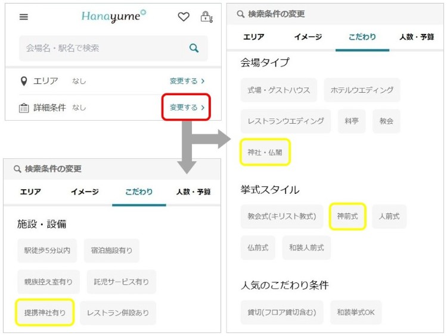The width and height of the screenshot is (447, 336).
Task: Switch to the イメージ tab in right panel
Action: click(x=308, y=37)
